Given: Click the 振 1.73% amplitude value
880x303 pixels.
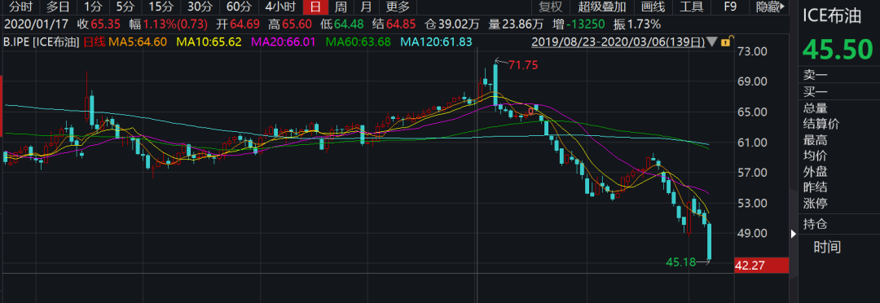Looking at the screenshot, I should coord(637,24).
